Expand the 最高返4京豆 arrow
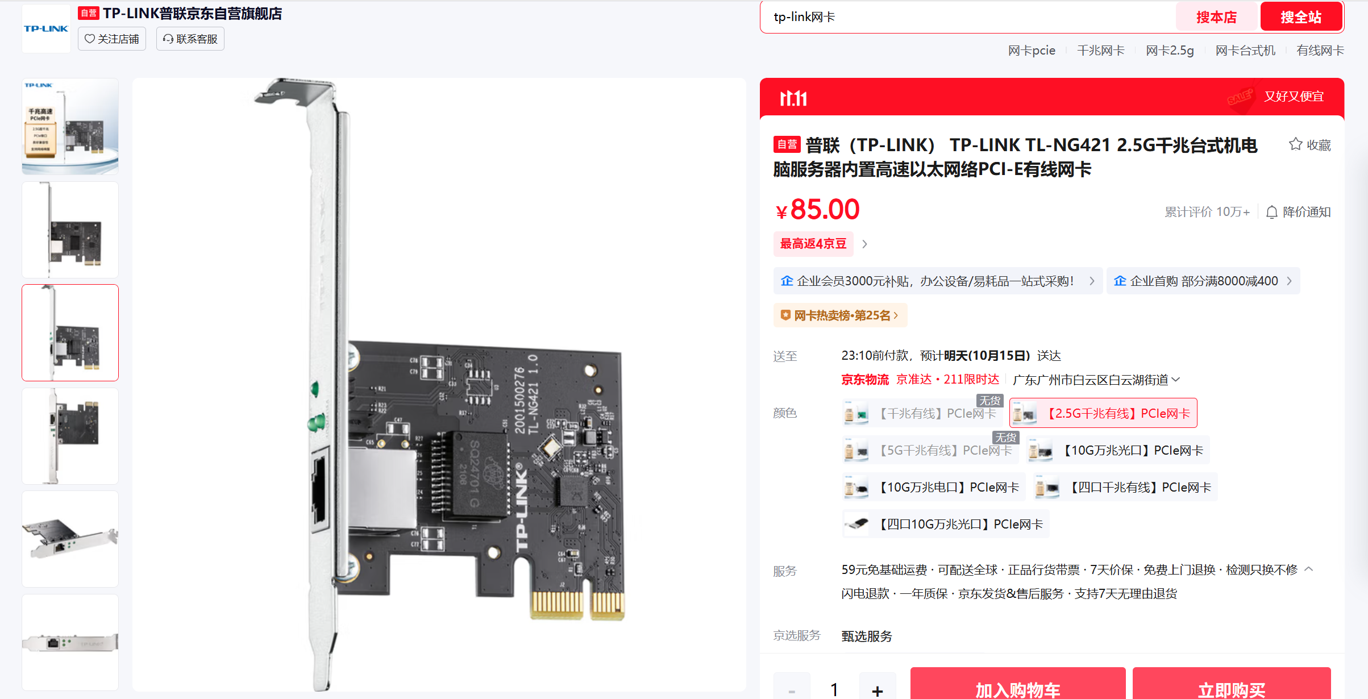Viewport: 1368px width, 699px height. (864, 244)
